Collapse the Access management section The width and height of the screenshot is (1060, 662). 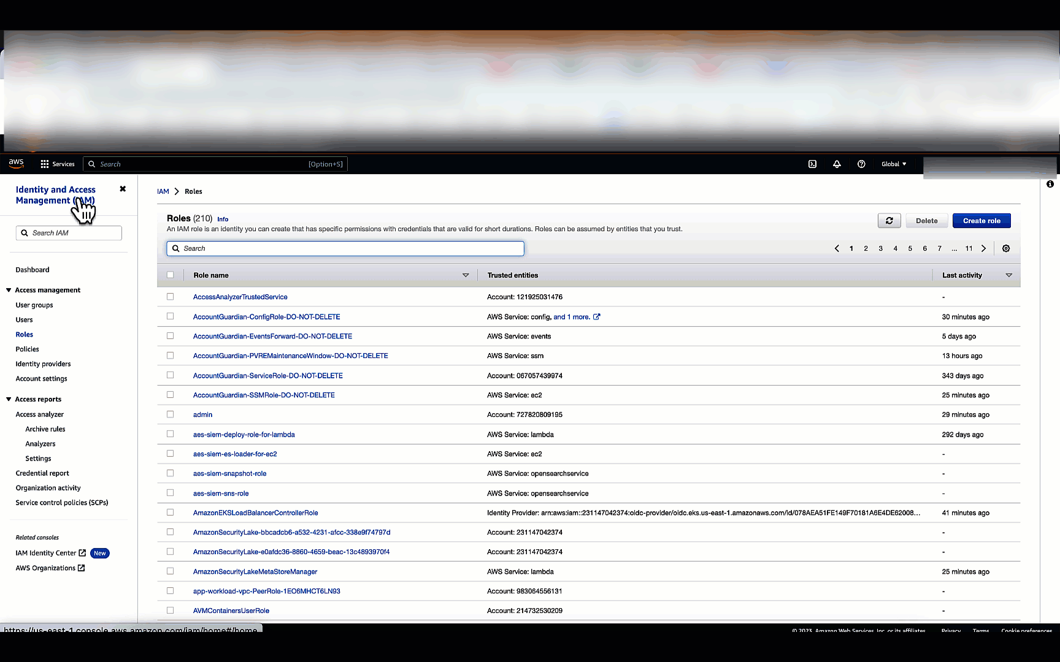click(9, 290)
